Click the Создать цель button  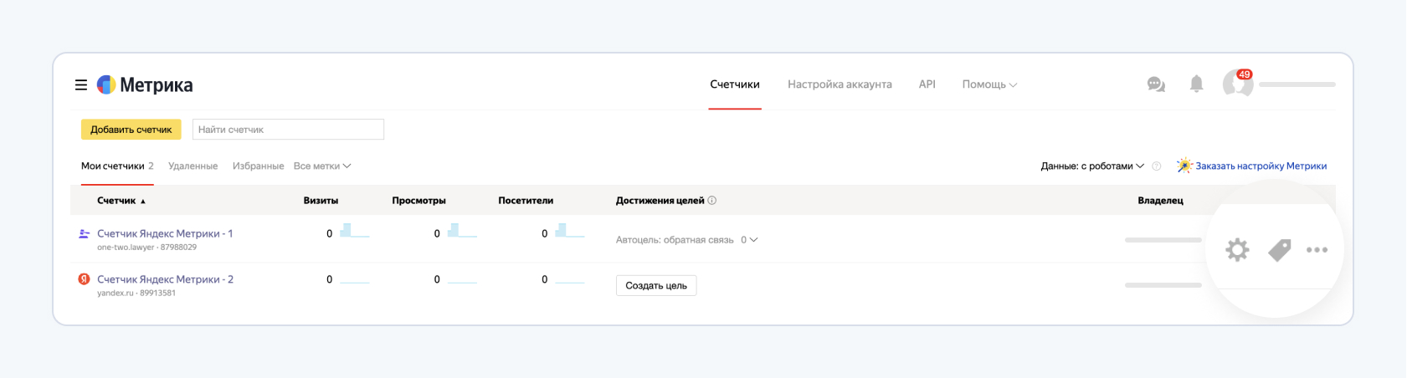[x=656, y=286]
